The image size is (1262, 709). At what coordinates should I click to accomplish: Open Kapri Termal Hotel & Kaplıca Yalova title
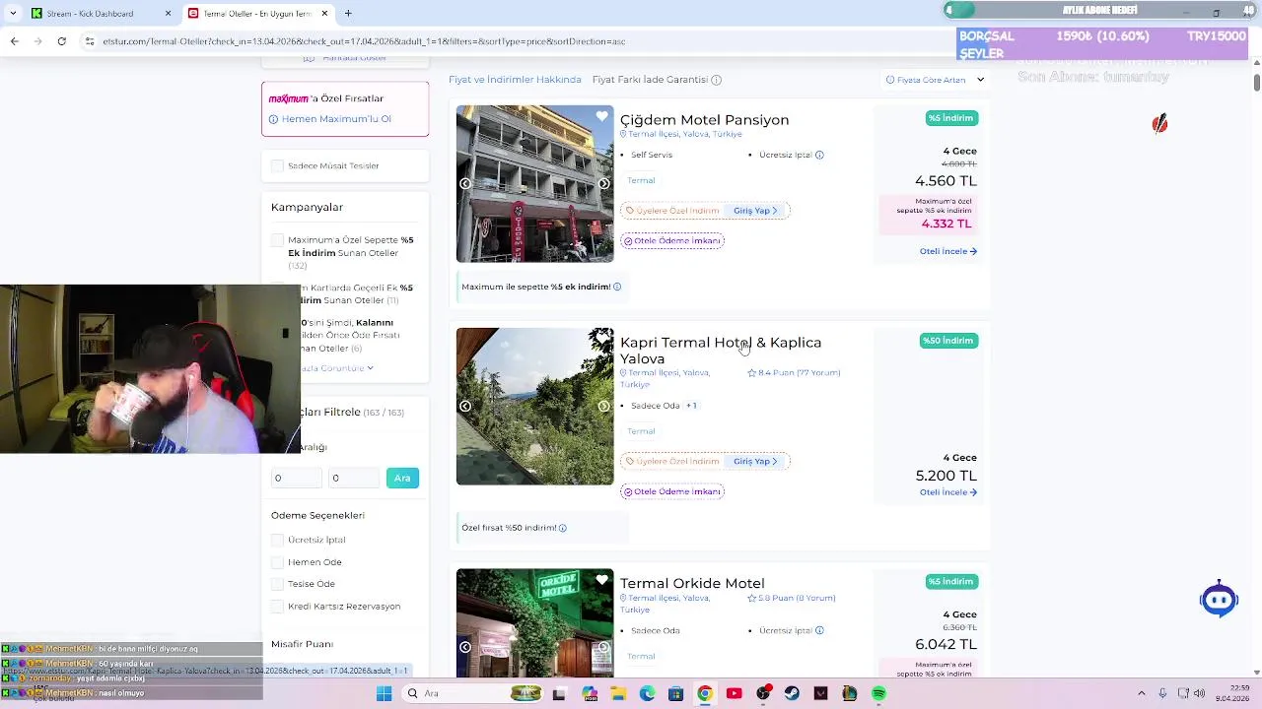(x=721, y=351)
